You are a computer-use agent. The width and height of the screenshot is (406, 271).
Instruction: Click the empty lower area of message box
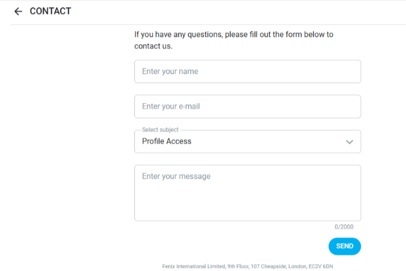(247, 204)
